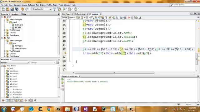This screenshot has width=200, height=112.
Task: Click the Open Project toolbar icon
Action: point(12,9)
